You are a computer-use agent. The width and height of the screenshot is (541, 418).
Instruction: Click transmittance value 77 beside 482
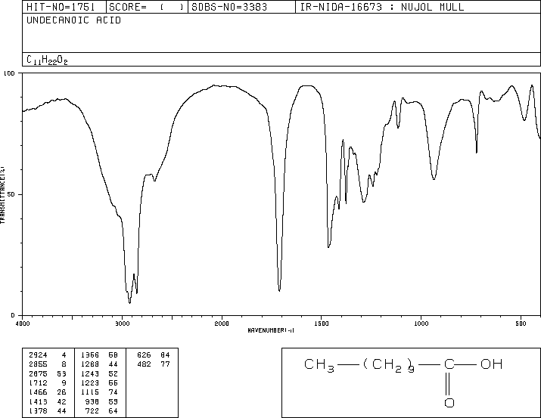pyautogui.click(x=165, y=364)
